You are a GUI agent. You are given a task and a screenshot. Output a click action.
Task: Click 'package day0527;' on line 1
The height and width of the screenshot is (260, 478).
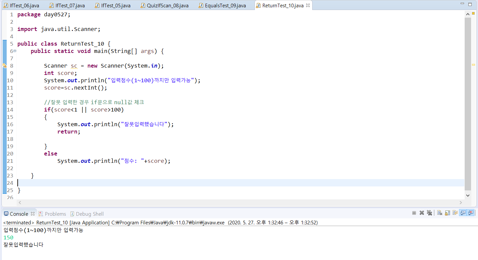pyautogui.click(x=44, y=15)
